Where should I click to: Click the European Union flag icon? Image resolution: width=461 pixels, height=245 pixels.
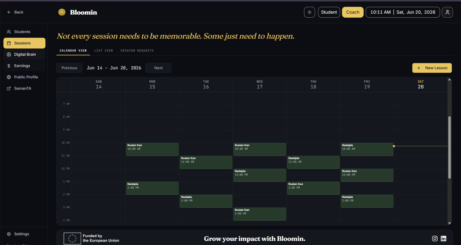pos(72,239)
